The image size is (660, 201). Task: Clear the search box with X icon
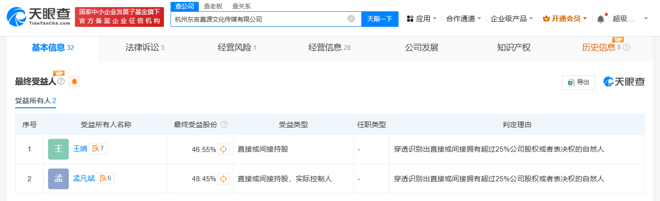[351, 19]
